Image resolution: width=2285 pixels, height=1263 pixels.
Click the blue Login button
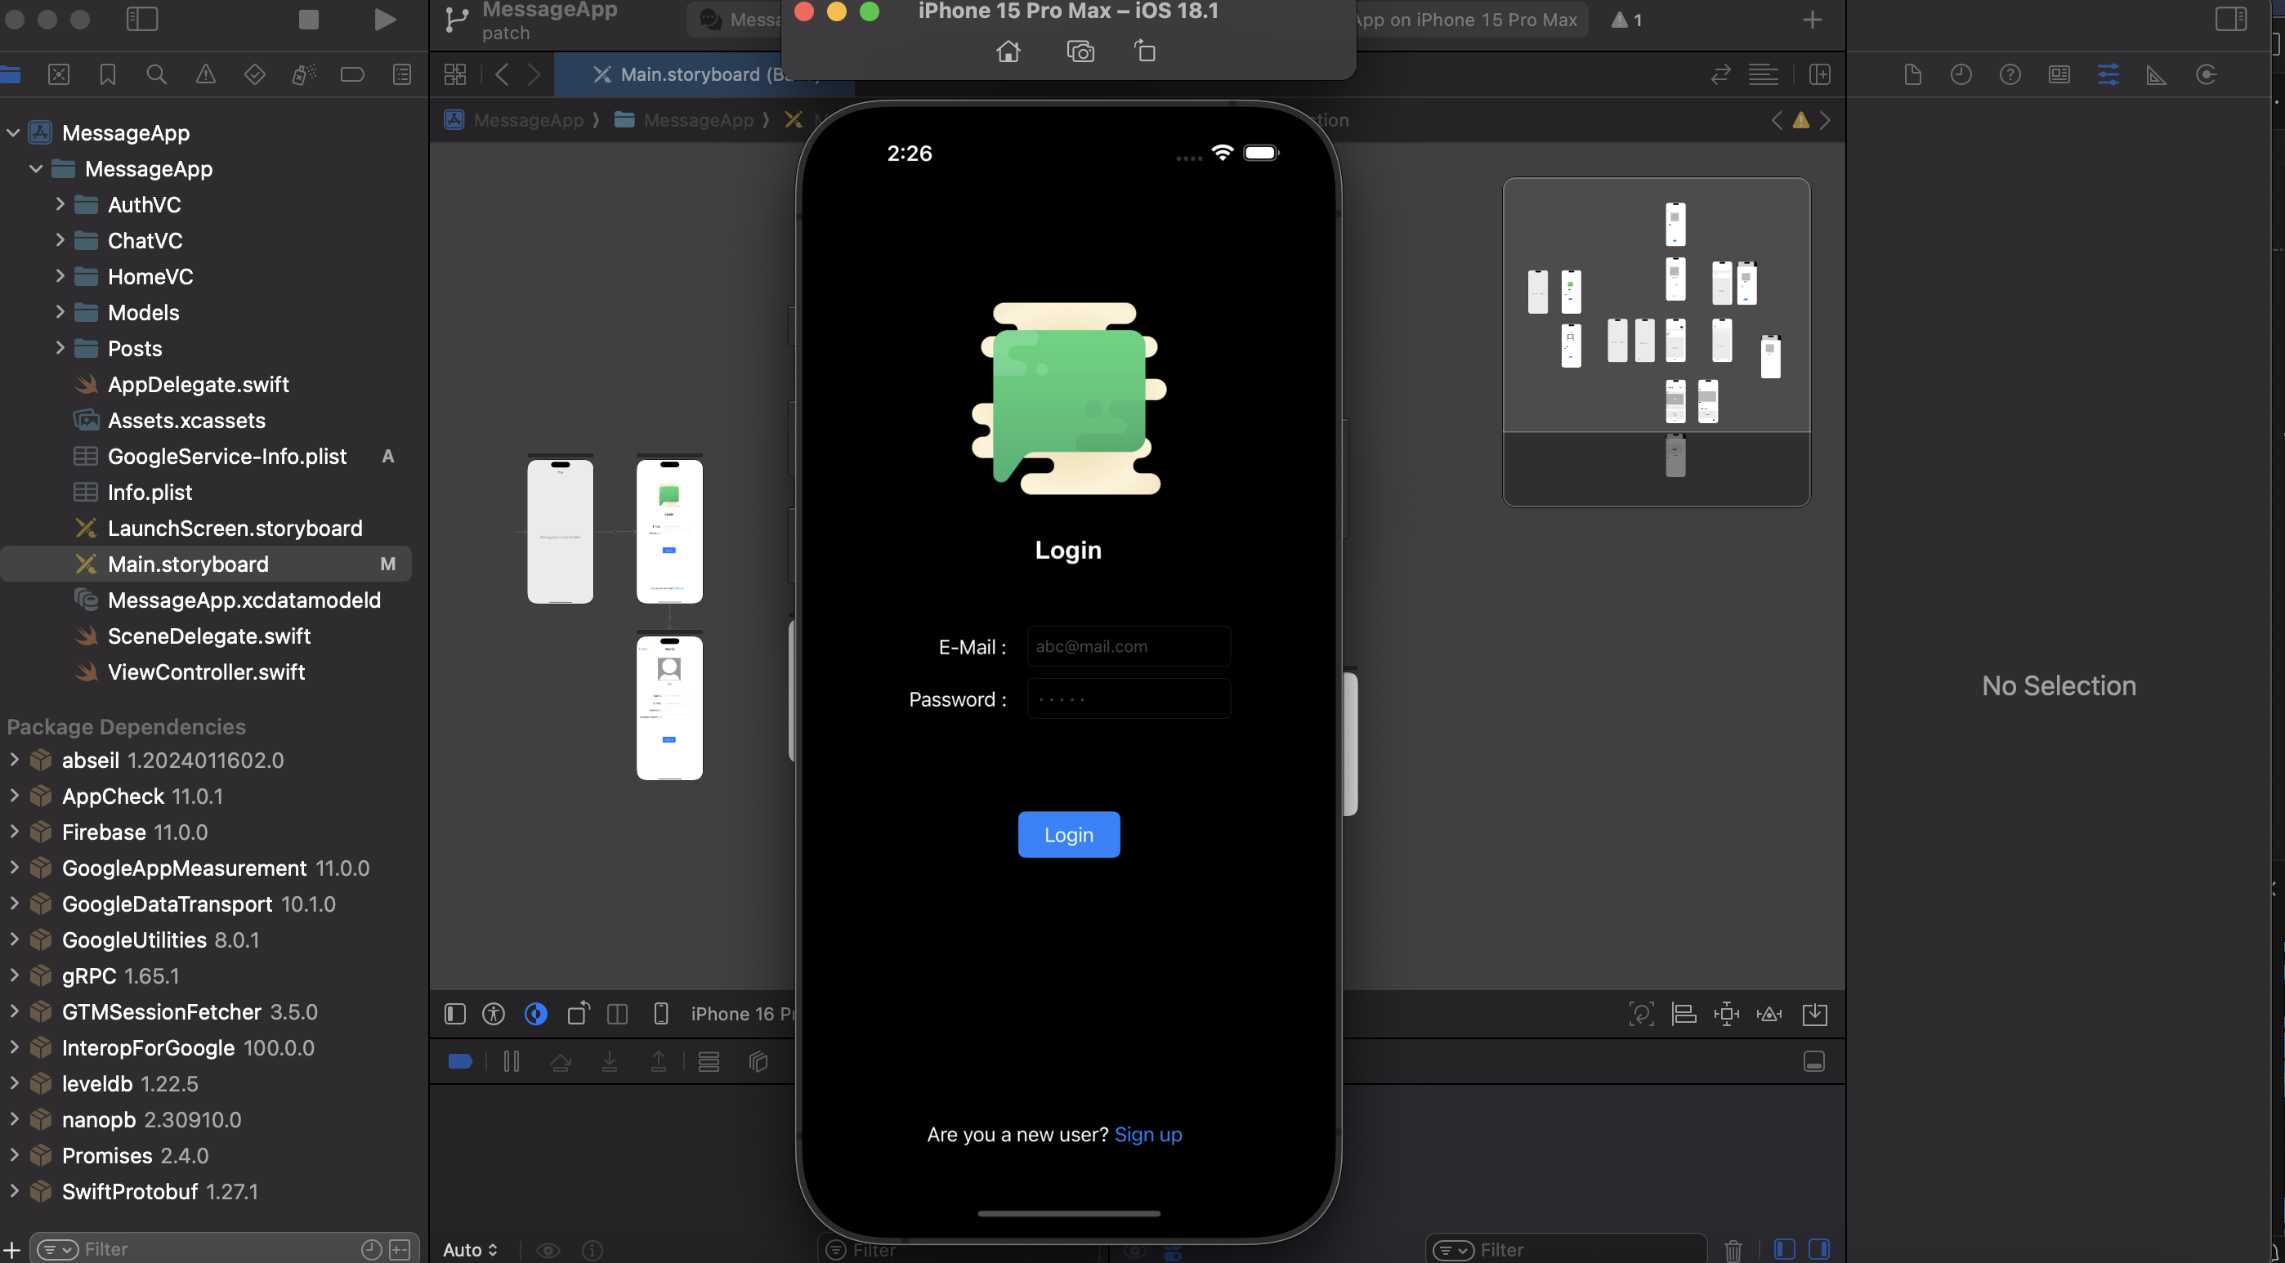click(1068, 835)
